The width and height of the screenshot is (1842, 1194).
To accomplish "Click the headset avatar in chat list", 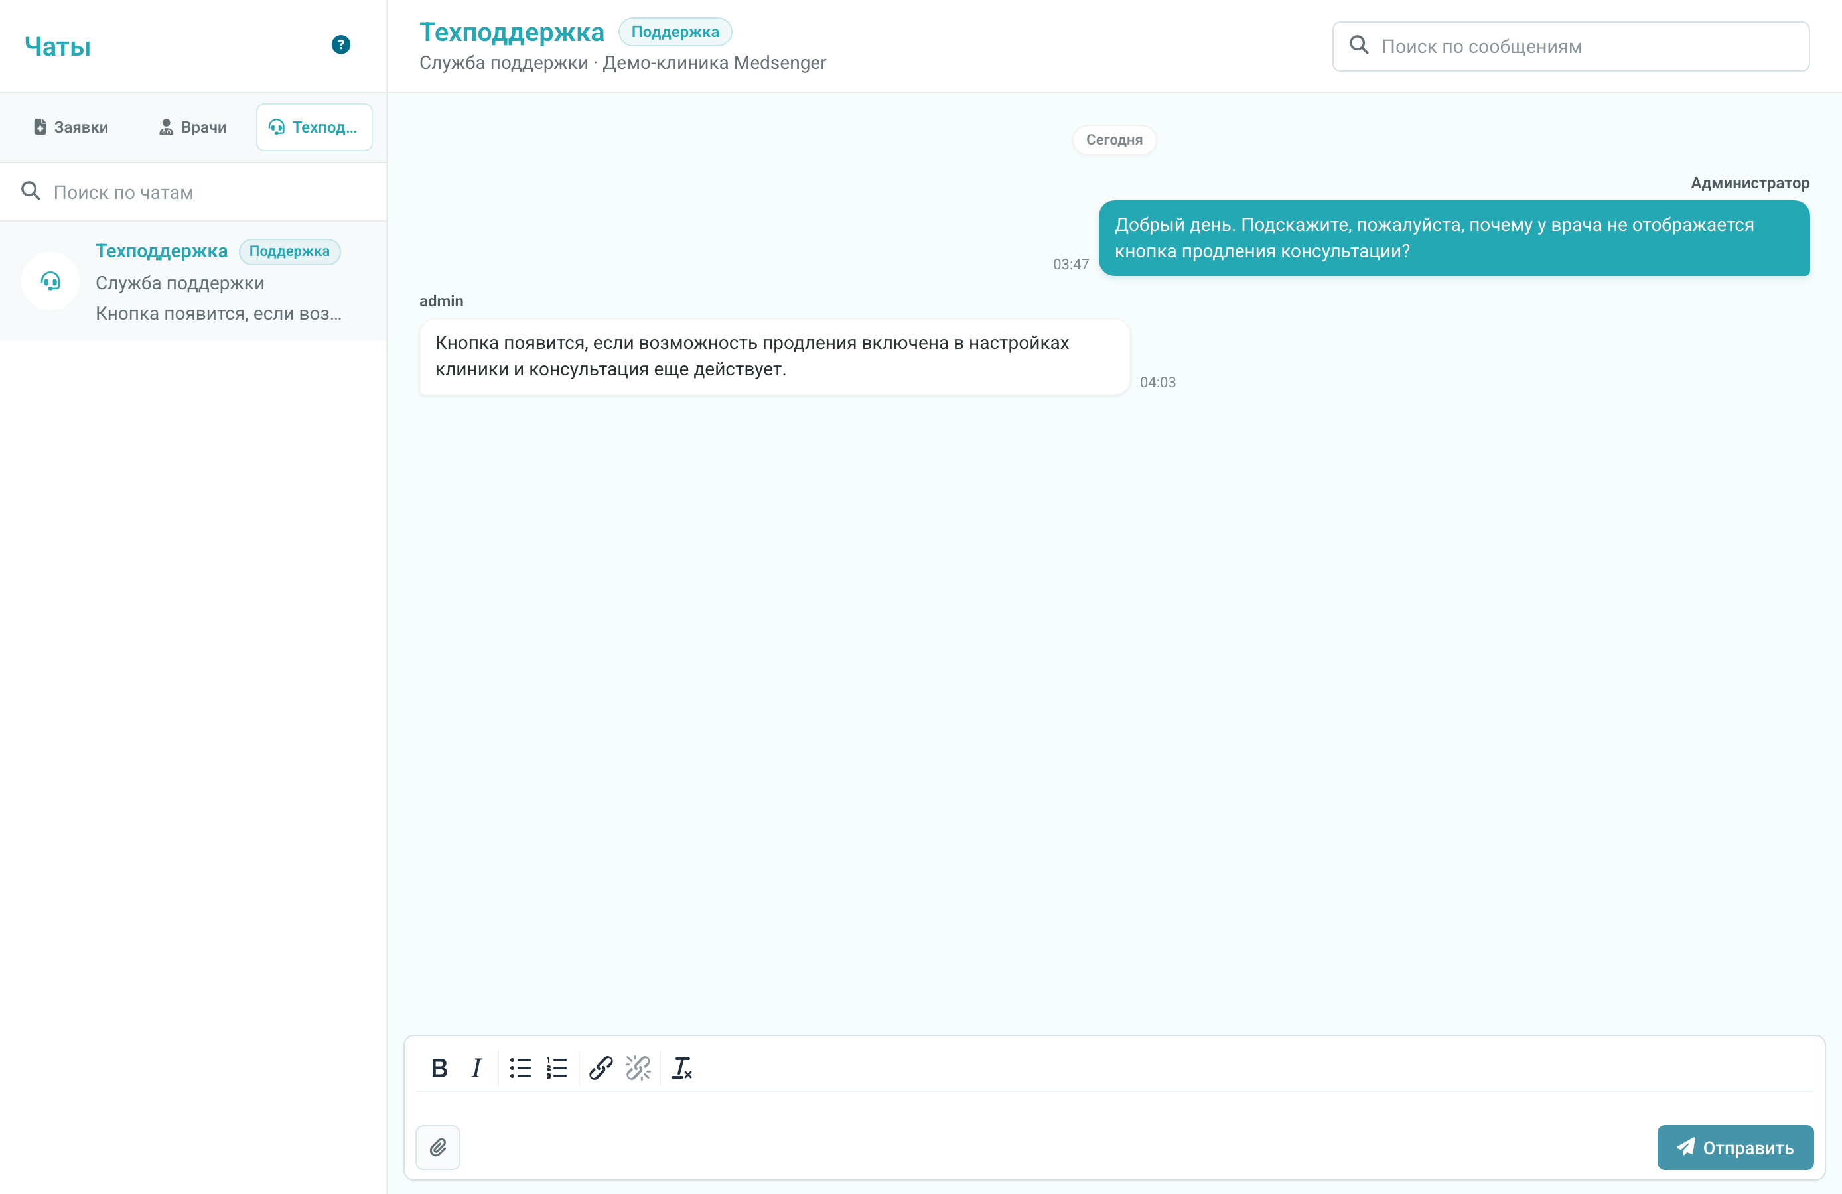I will 50,281.
